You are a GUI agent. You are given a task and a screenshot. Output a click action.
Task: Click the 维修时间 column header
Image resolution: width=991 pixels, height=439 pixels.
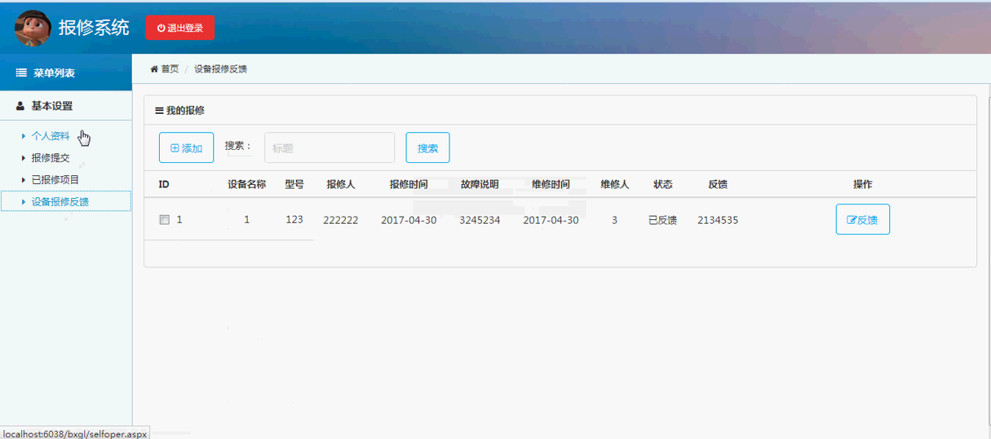tap(551, 185)
